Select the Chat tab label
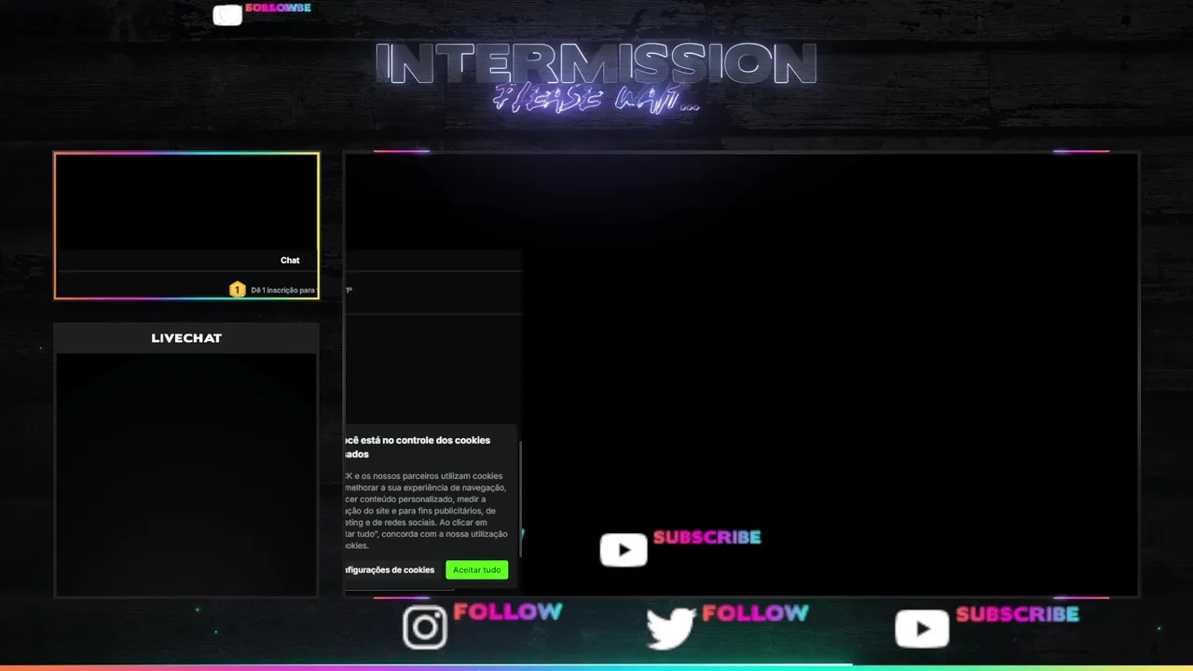 point(290,260)
